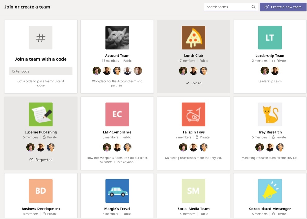Viewport: 307px width, 219px height.
Task: Click the Join or create a team heading
Action: click(x=27, y=7)
